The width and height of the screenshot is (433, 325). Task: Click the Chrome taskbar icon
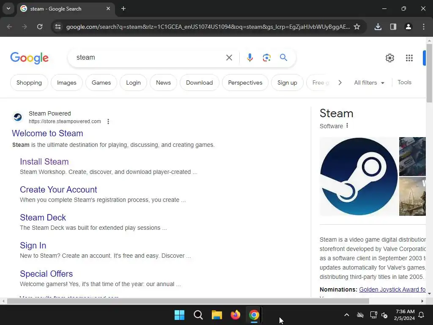(x=254, y=315)
